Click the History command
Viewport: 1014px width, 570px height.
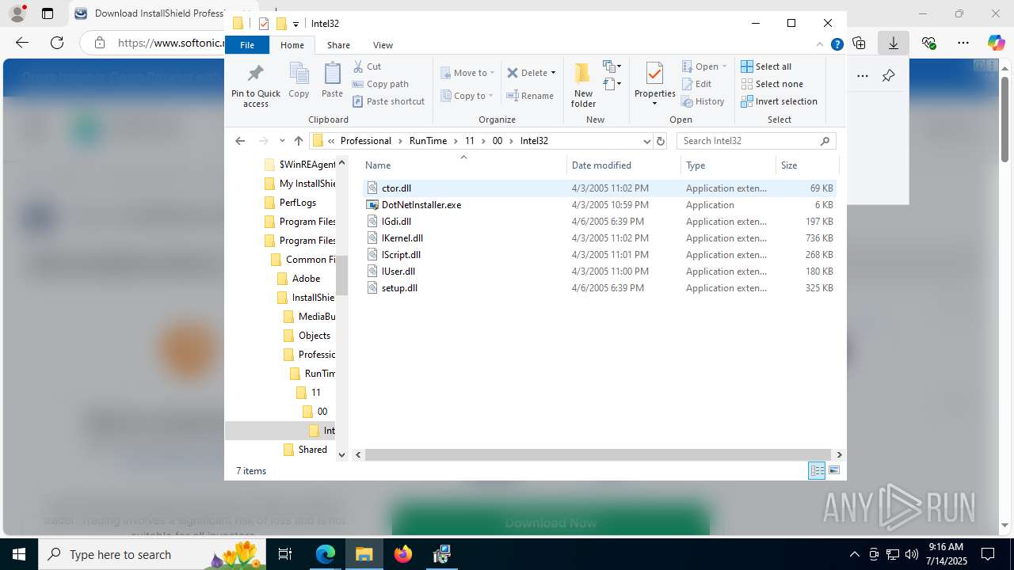click(x=703, y=101)
